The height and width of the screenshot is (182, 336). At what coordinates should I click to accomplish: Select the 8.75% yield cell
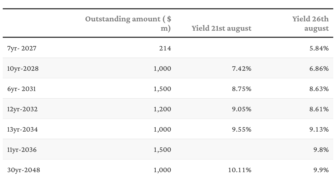coord(242,89)
